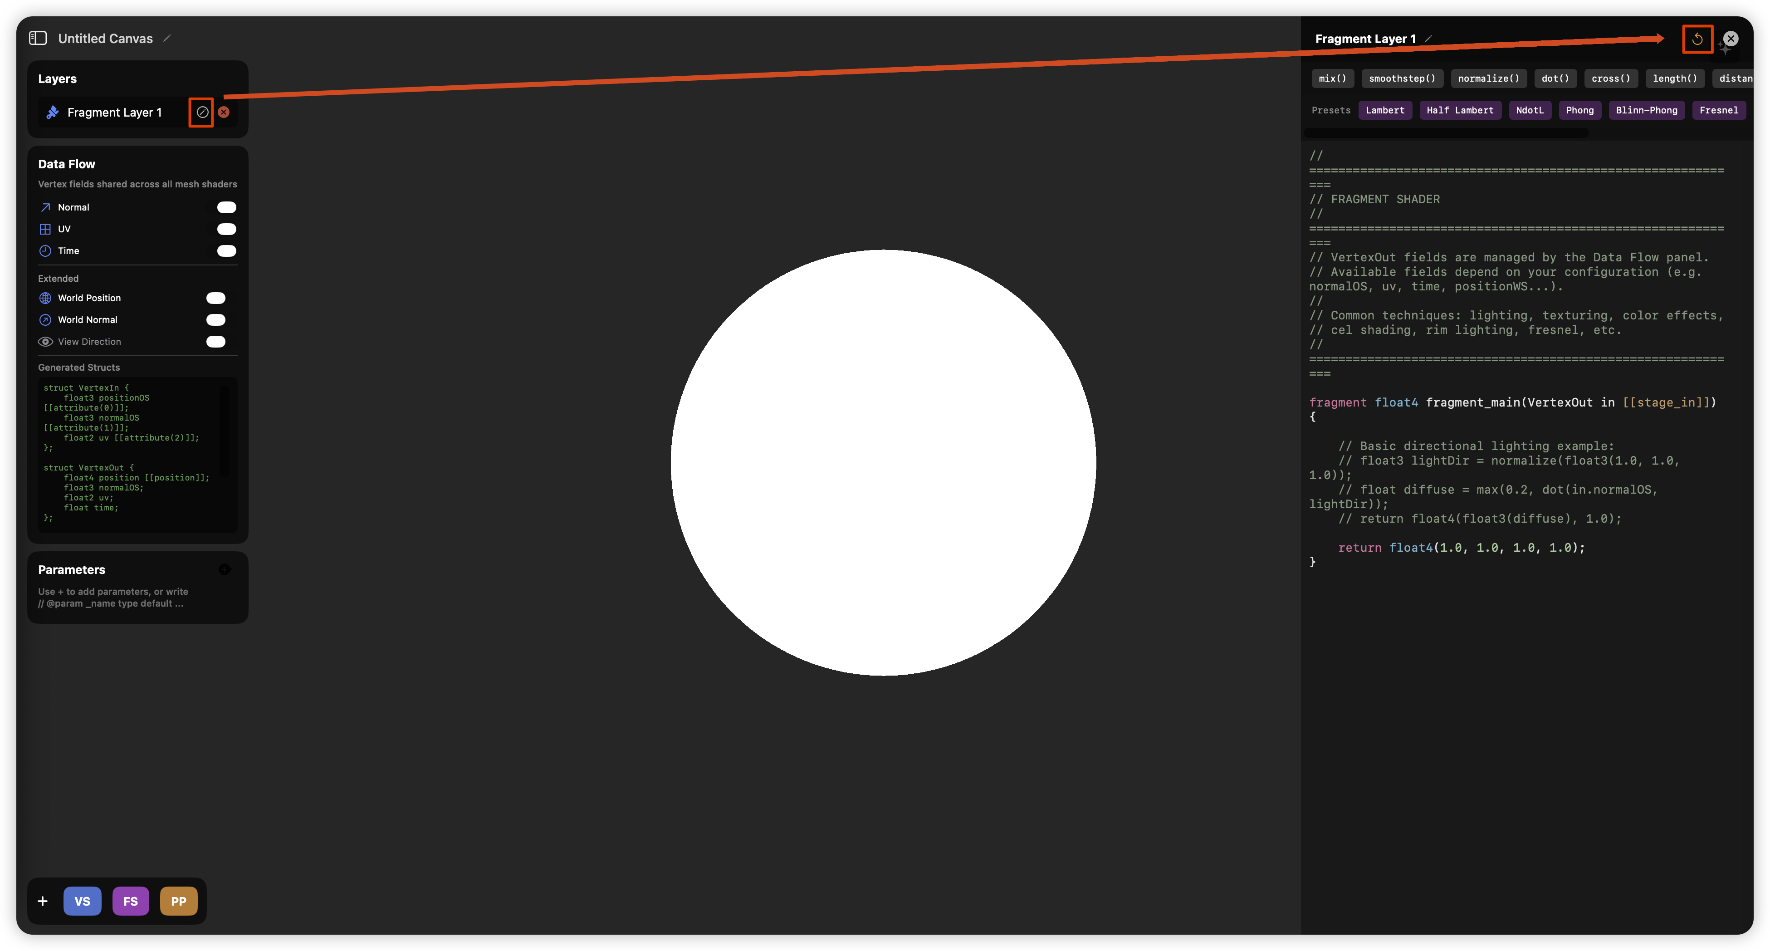Toggle the View Direction switch
Viewport: 1770px width, 951px height.
(x=216, y=342)
